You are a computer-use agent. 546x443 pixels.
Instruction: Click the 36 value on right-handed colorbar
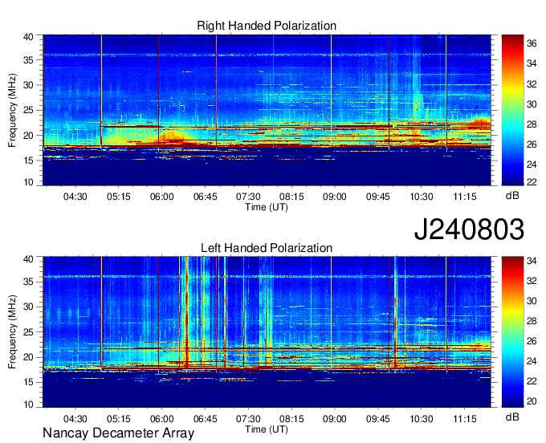point(532,43)
